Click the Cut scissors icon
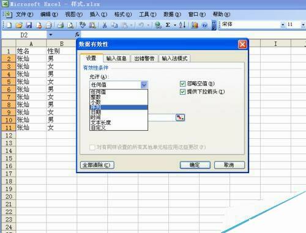This screenshot has height=233, width=306. pyautogui.click(x=105, y=25)
